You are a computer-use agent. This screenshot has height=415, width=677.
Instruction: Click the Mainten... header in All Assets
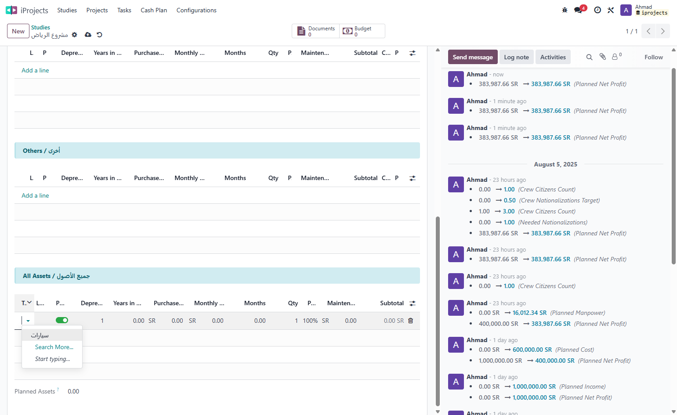tap(341, 303)
